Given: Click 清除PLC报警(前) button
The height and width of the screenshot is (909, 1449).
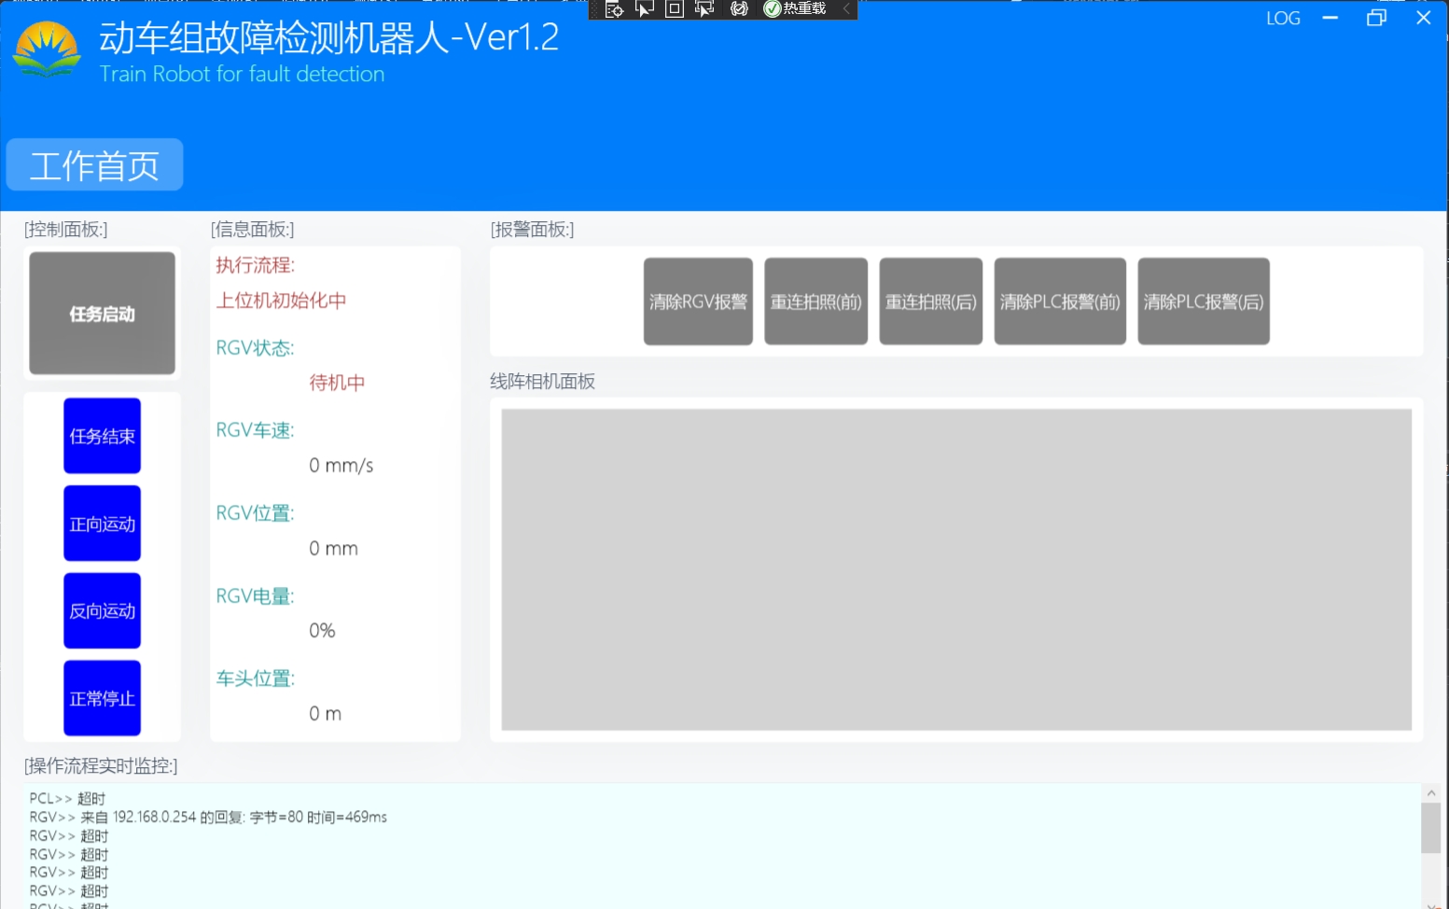Looking at the screenshot, I should coord(1060,301).
